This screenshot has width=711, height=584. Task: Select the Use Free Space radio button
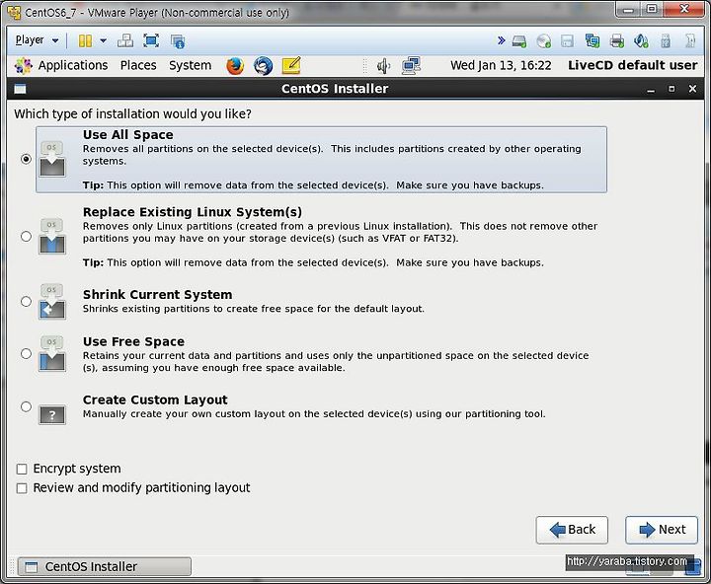(x=26, y=353)
